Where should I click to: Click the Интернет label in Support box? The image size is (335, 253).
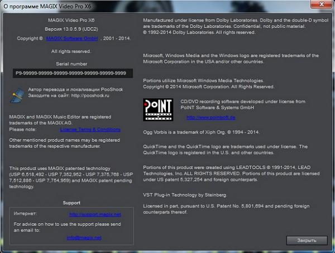(x=26, y=214)
